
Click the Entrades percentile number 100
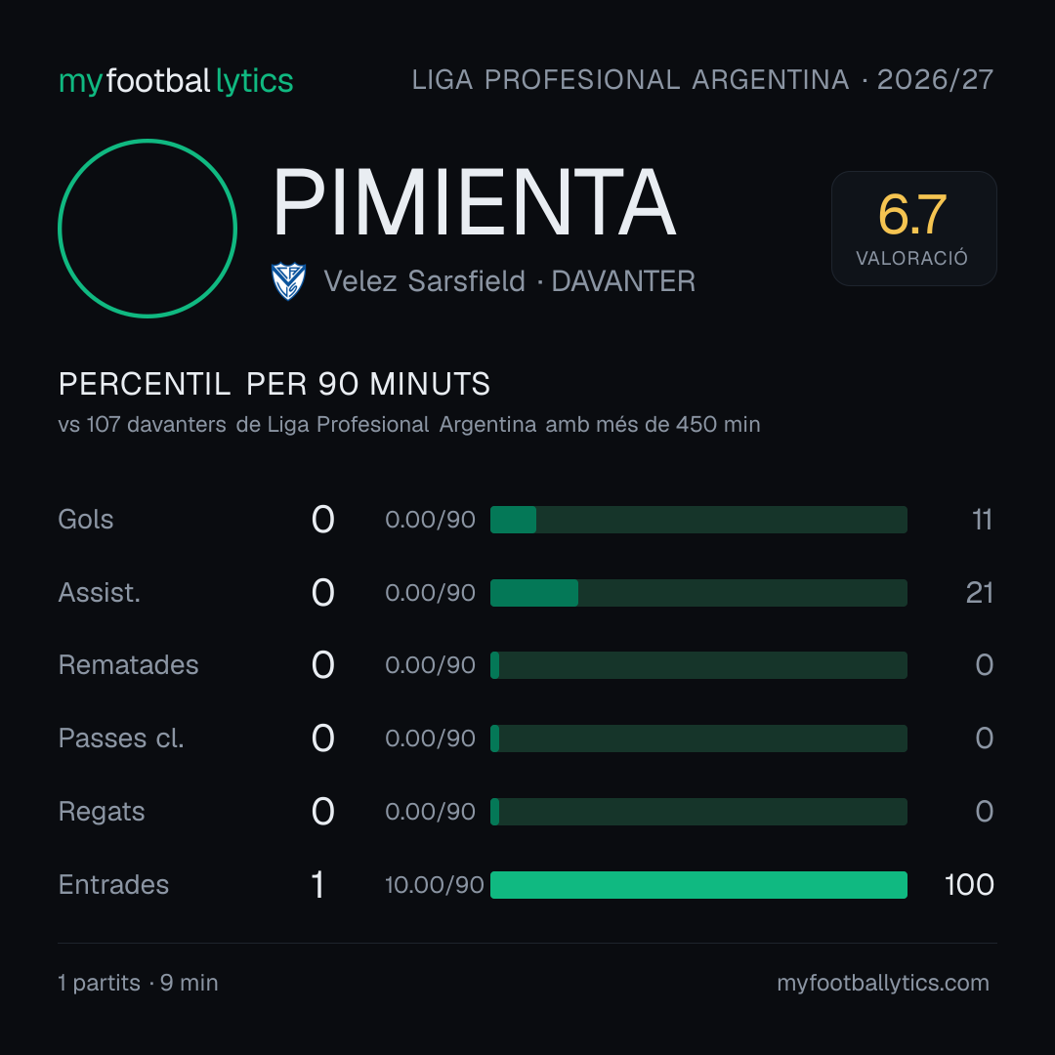tap(969, 885)
